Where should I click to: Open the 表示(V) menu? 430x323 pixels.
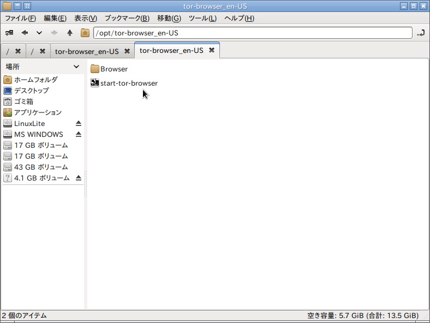click(86, 19)
